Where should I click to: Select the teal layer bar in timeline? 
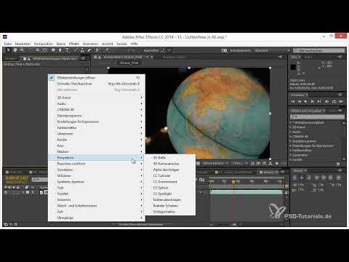click(x=246, y=192)
